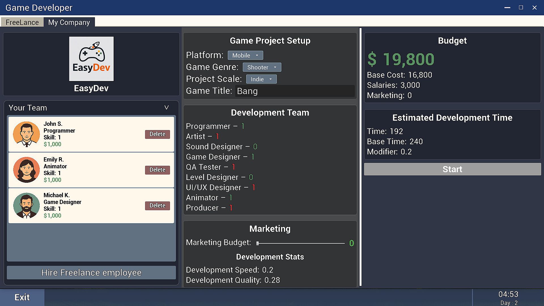This screenshot has width=544, height=306.
Task: Click the clock and day display
Action: point(508,297)
